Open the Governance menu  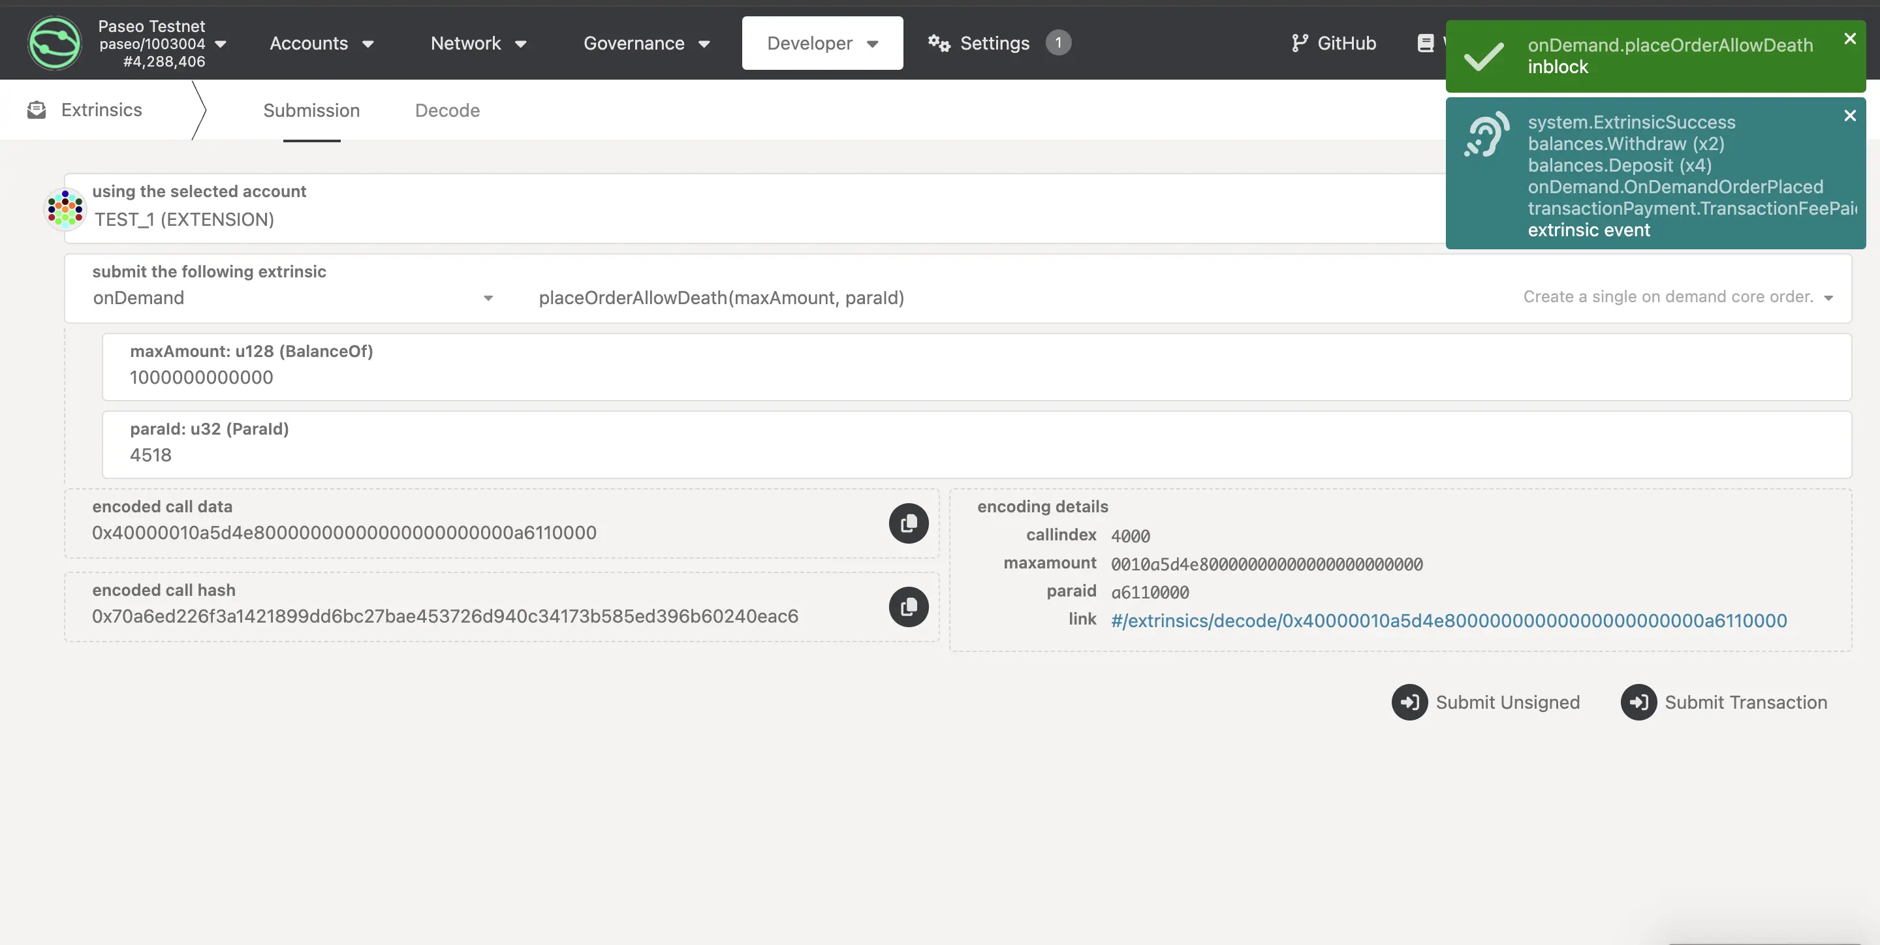click(646, 43)
